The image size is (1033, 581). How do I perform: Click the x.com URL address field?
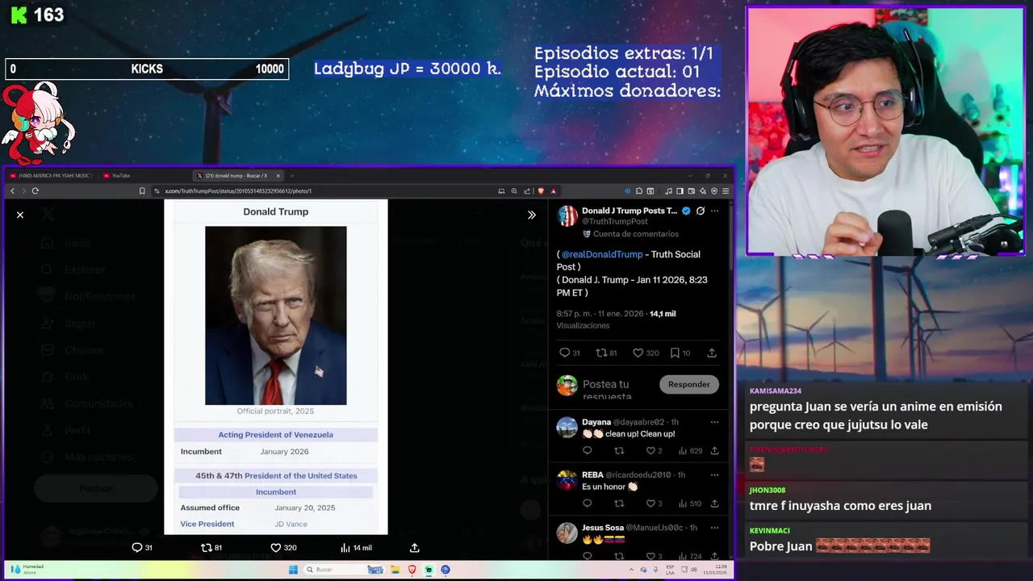pos(323,191)
